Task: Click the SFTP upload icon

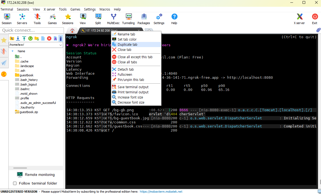Action: point(24,38)
